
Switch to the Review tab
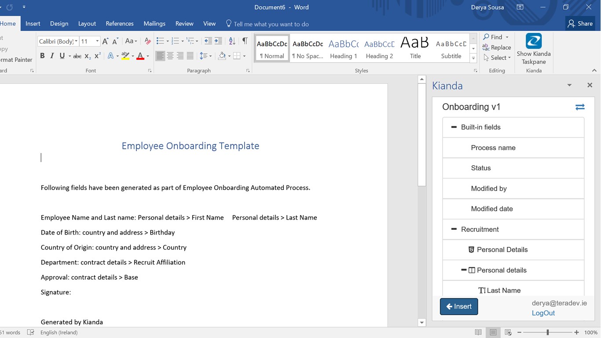184,24
